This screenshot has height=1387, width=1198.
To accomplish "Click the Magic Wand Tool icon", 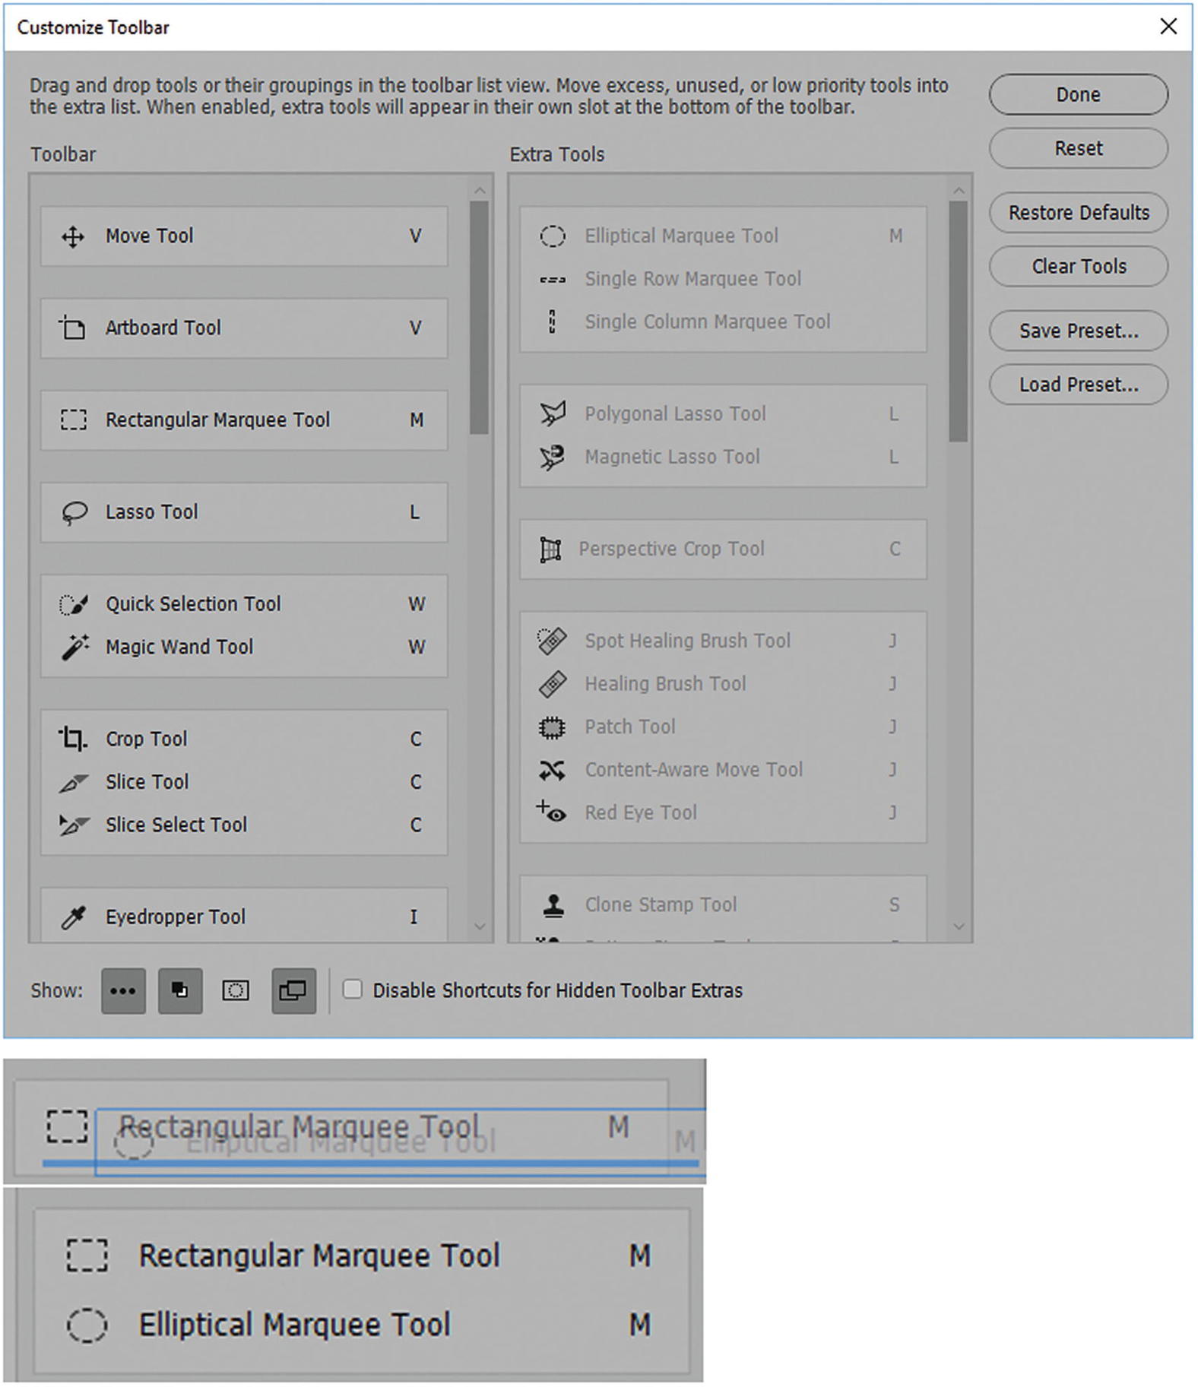I will (74, 648).
